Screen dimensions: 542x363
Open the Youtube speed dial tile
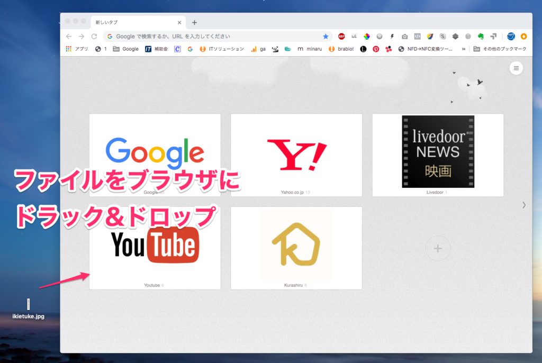(155, 248)
